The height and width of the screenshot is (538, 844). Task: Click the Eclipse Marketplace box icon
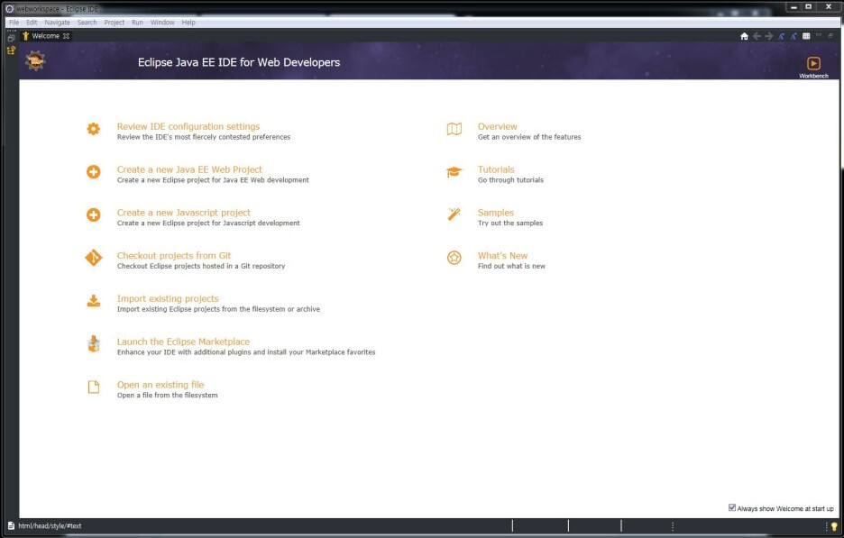click(x=94, y=343)
